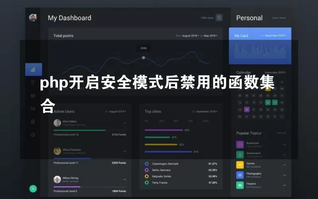The width and height of the screenshot is (318, 199).
Task: Click the 2339 Points value
Action: coord(119,163)
